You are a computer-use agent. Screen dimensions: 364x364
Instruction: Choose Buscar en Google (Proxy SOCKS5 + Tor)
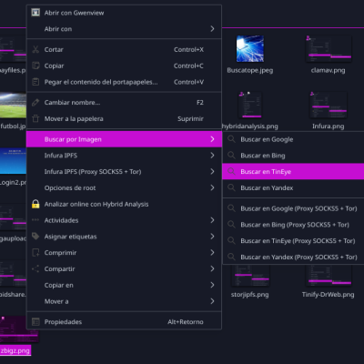coord(293,208)
